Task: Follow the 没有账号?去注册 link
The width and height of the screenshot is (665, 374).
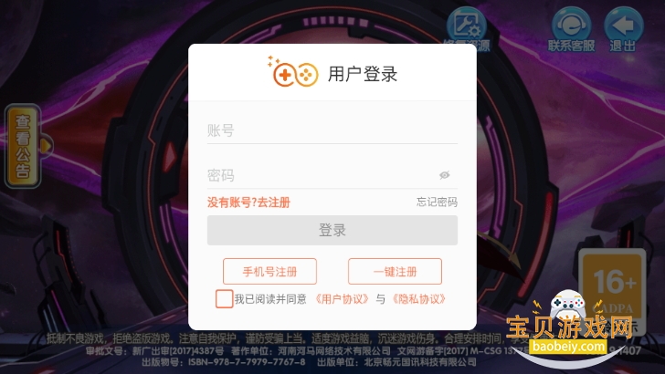Action: [x=248, y=203]
